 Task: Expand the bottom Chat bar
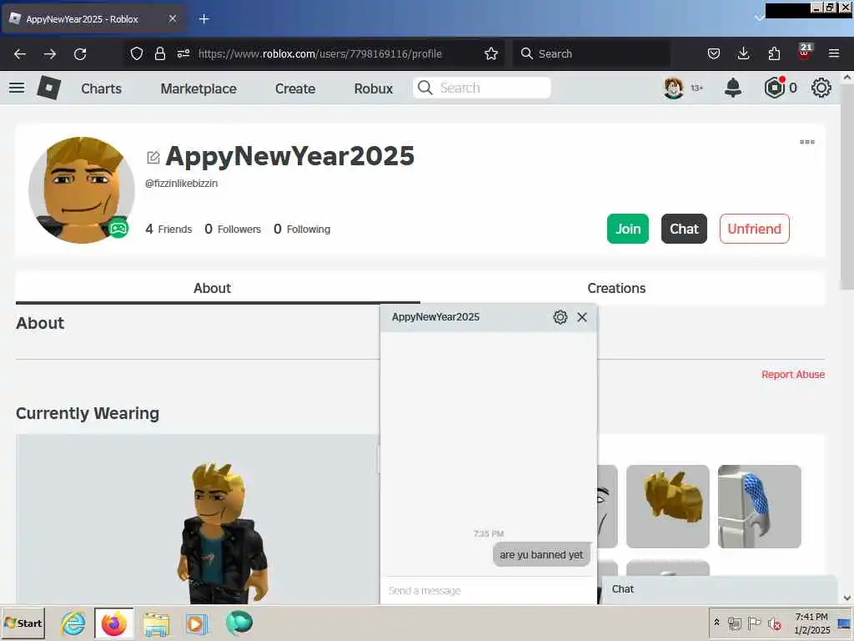(x=718, y=589)
